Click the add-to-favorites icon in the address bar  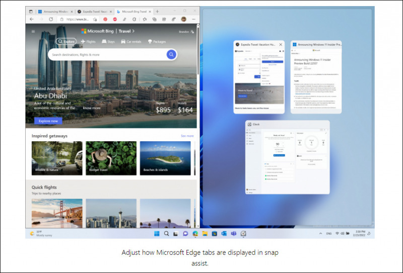tap(95, 19)
